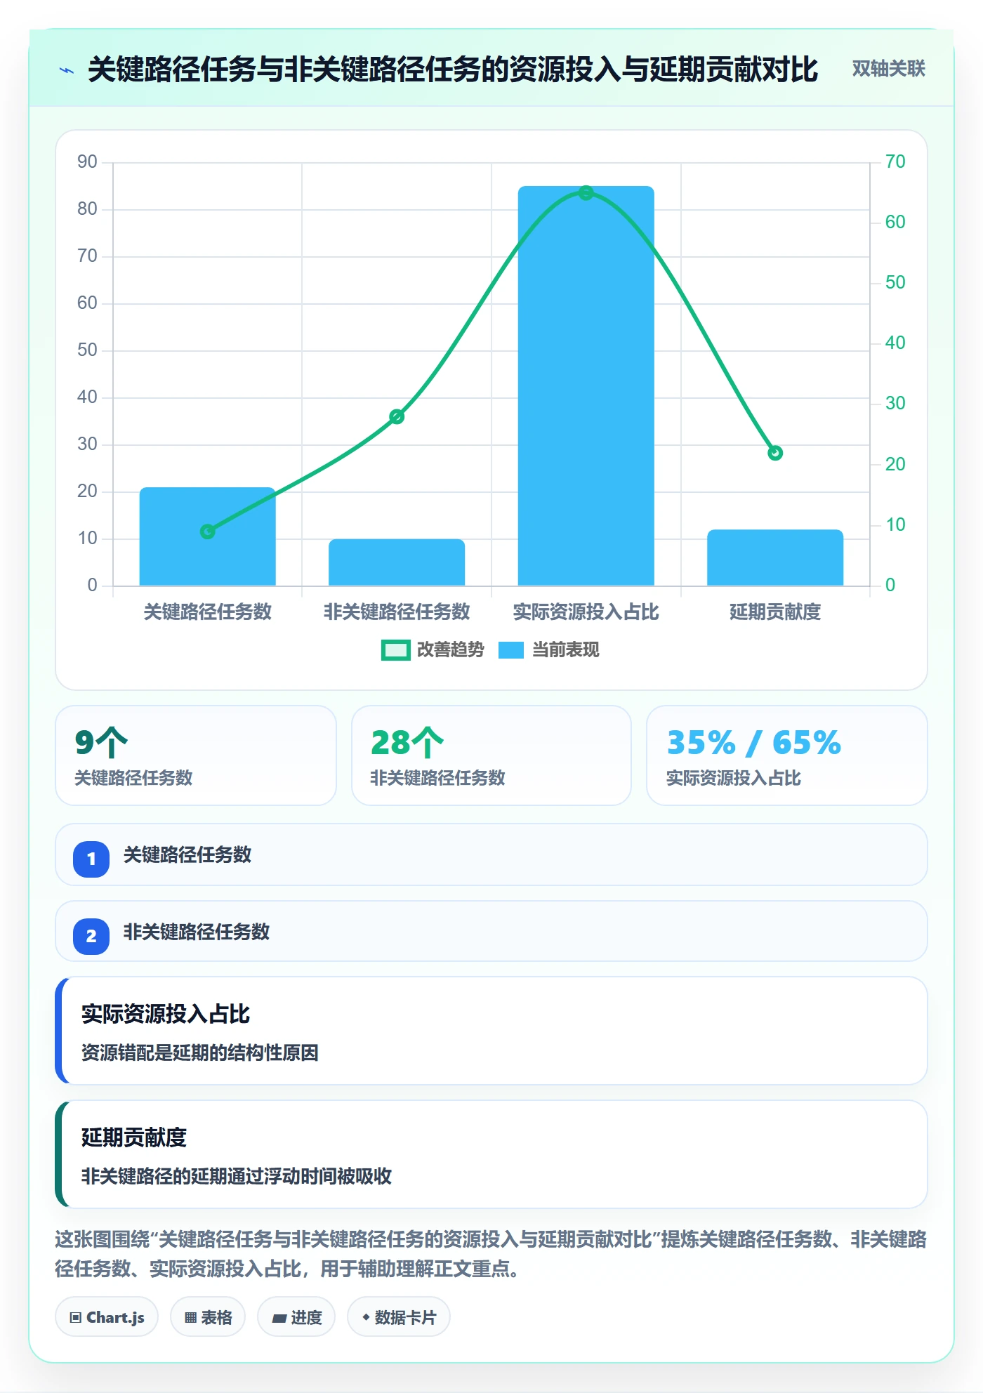Click the diamond icon in 数据卡片 tag
This screenshot has width=983, height=1393.
pos(366,1317)
